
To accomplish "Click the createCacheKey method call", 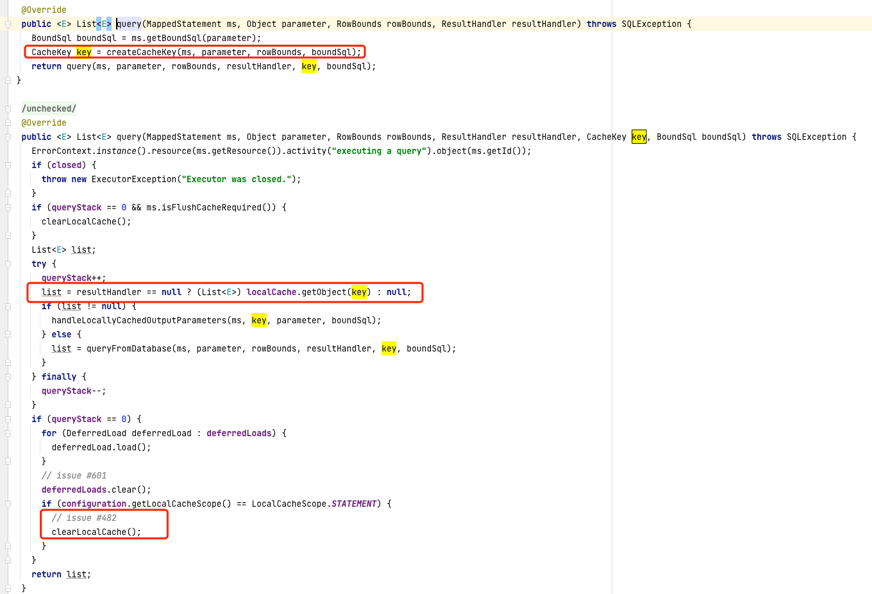I will pos(141,52).
